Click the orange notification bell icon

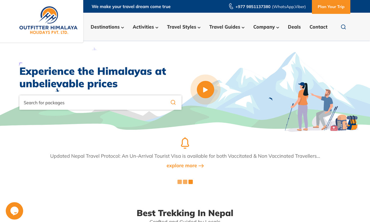185,143
